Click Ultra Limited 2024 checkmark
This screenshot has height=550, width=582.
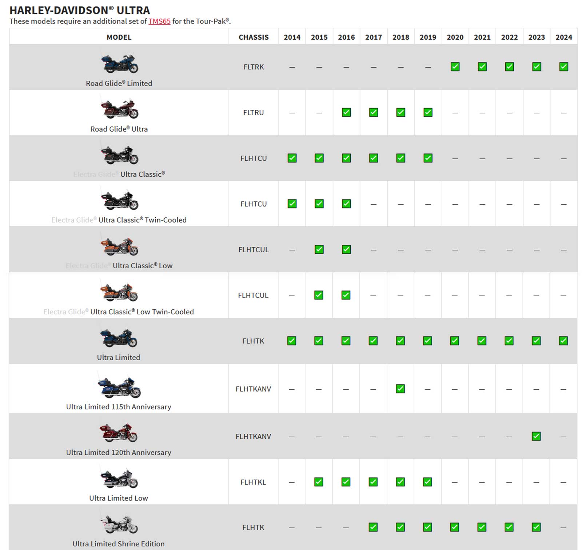(x=563, y=341)
